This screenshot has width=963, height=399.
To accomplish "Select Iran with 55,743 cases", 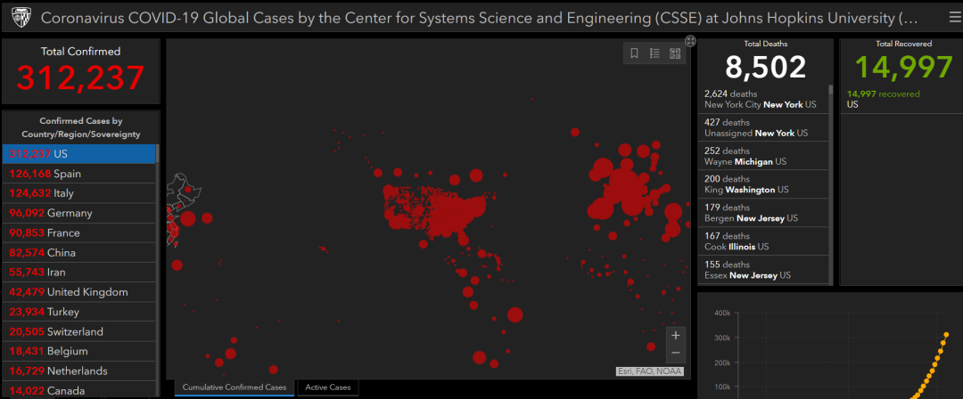I will pos(79,272).
